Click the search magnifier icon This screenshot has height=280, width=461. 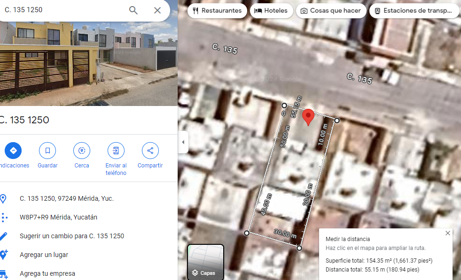(x=133, y=10)
